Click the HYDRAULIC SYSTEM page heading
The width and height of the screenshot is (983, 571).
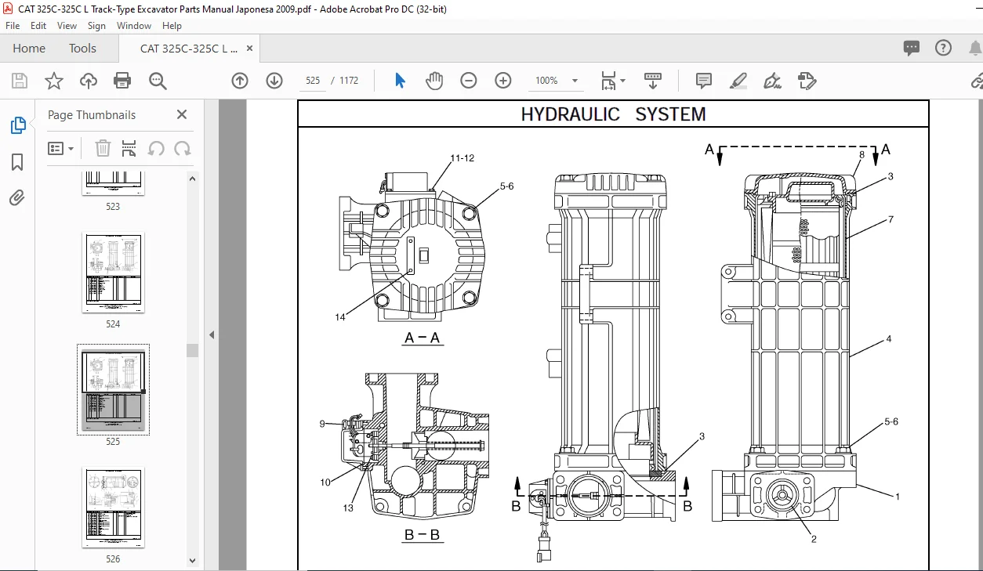pos(613,114)
